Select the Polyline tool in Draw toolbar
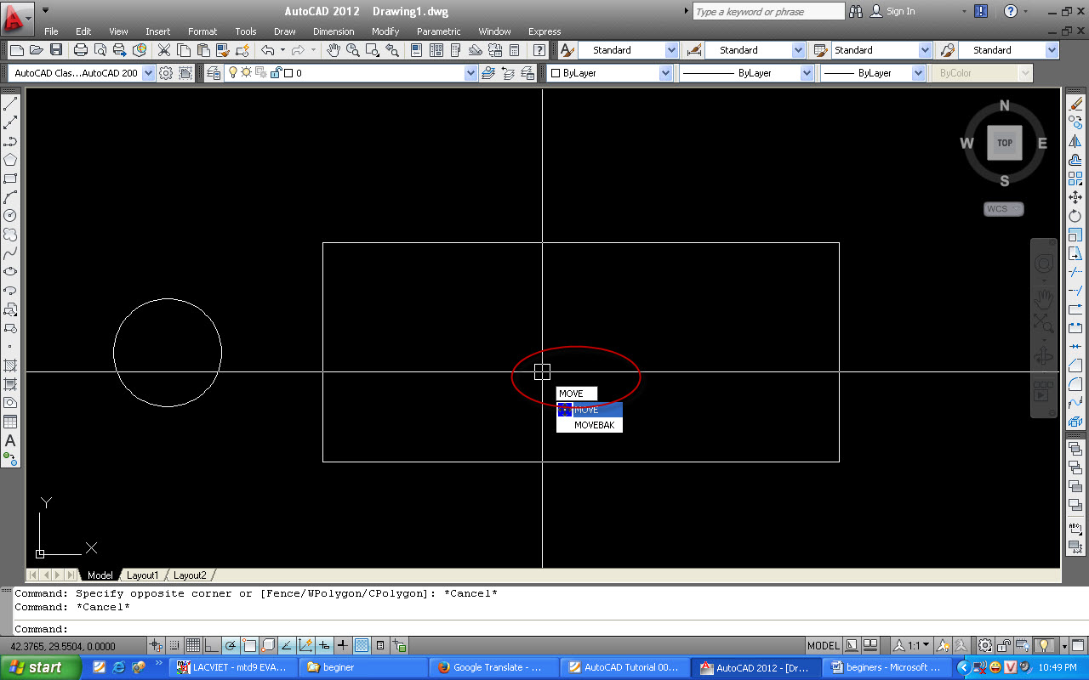The width and height of the screenshot is (1089, 680). pos(10,142)
